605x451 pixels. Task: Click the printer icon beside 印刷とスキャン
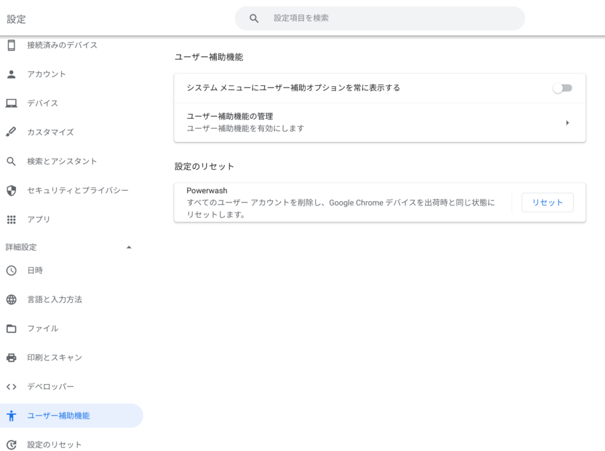tap(11, 358)
